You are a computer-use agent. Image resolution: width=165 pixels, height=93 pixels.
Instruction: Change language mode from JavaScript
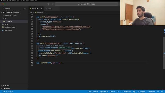[x=127, y=91]
